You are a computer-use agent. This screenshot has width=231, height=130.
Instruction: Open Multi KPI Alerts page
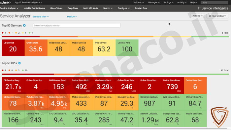click(x=91, y=8)
